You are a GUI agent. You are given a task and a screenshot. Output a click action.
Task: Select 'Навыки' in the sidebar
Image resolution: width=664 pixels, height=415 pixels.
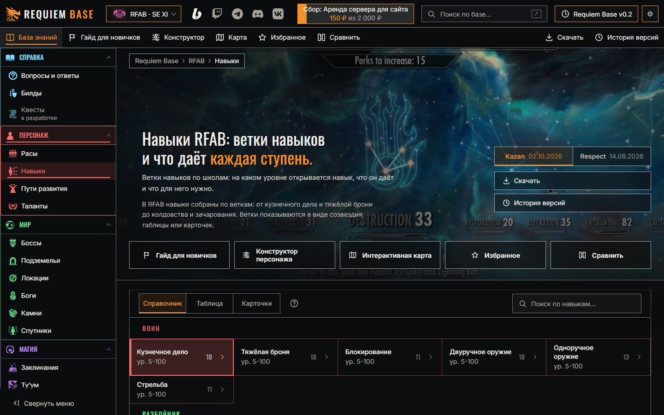tap(58, 171)
